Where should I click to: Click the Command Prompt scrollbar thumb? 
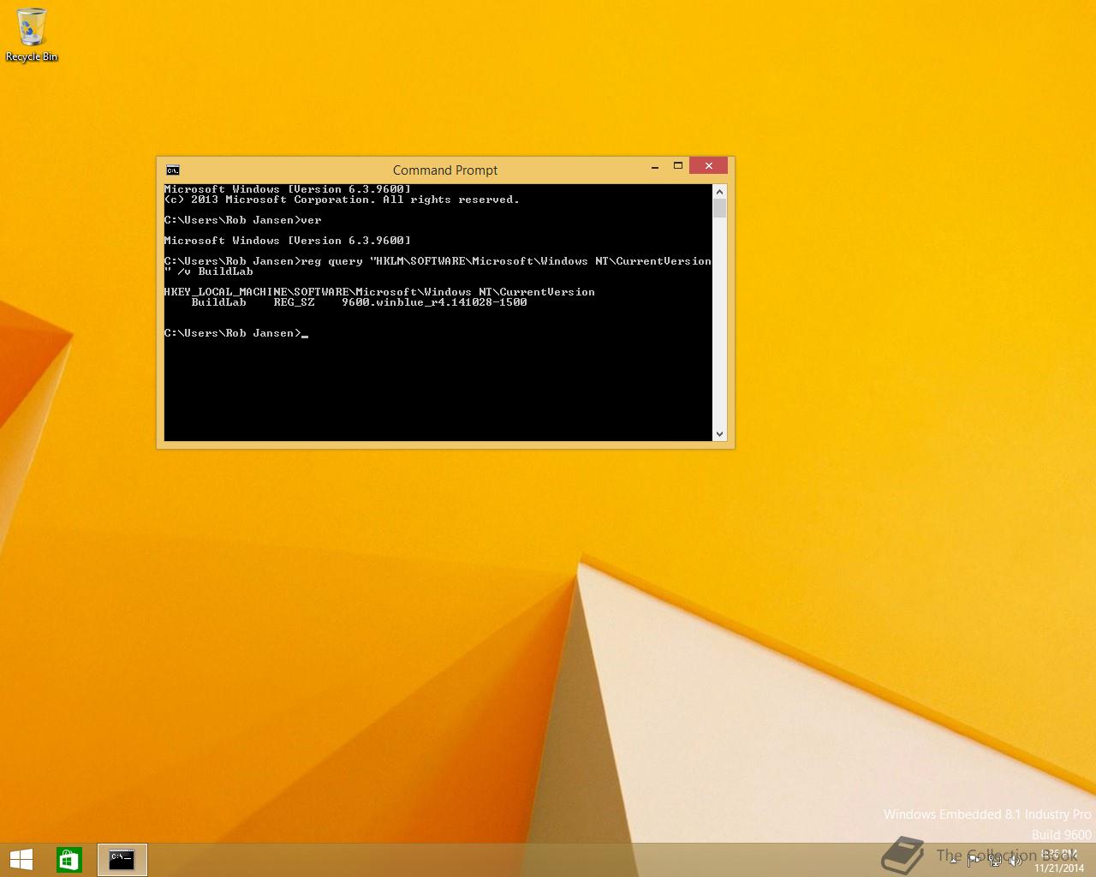pyautogui.click(x=719, y=208)
